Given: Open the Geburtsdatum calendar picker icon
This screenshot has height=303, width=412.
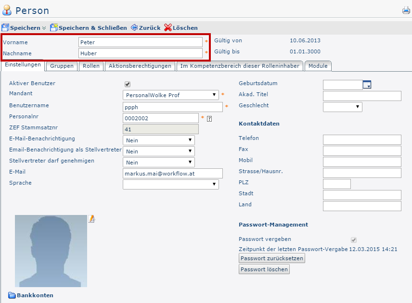Looking at the screenshot, I should [367, 85].
